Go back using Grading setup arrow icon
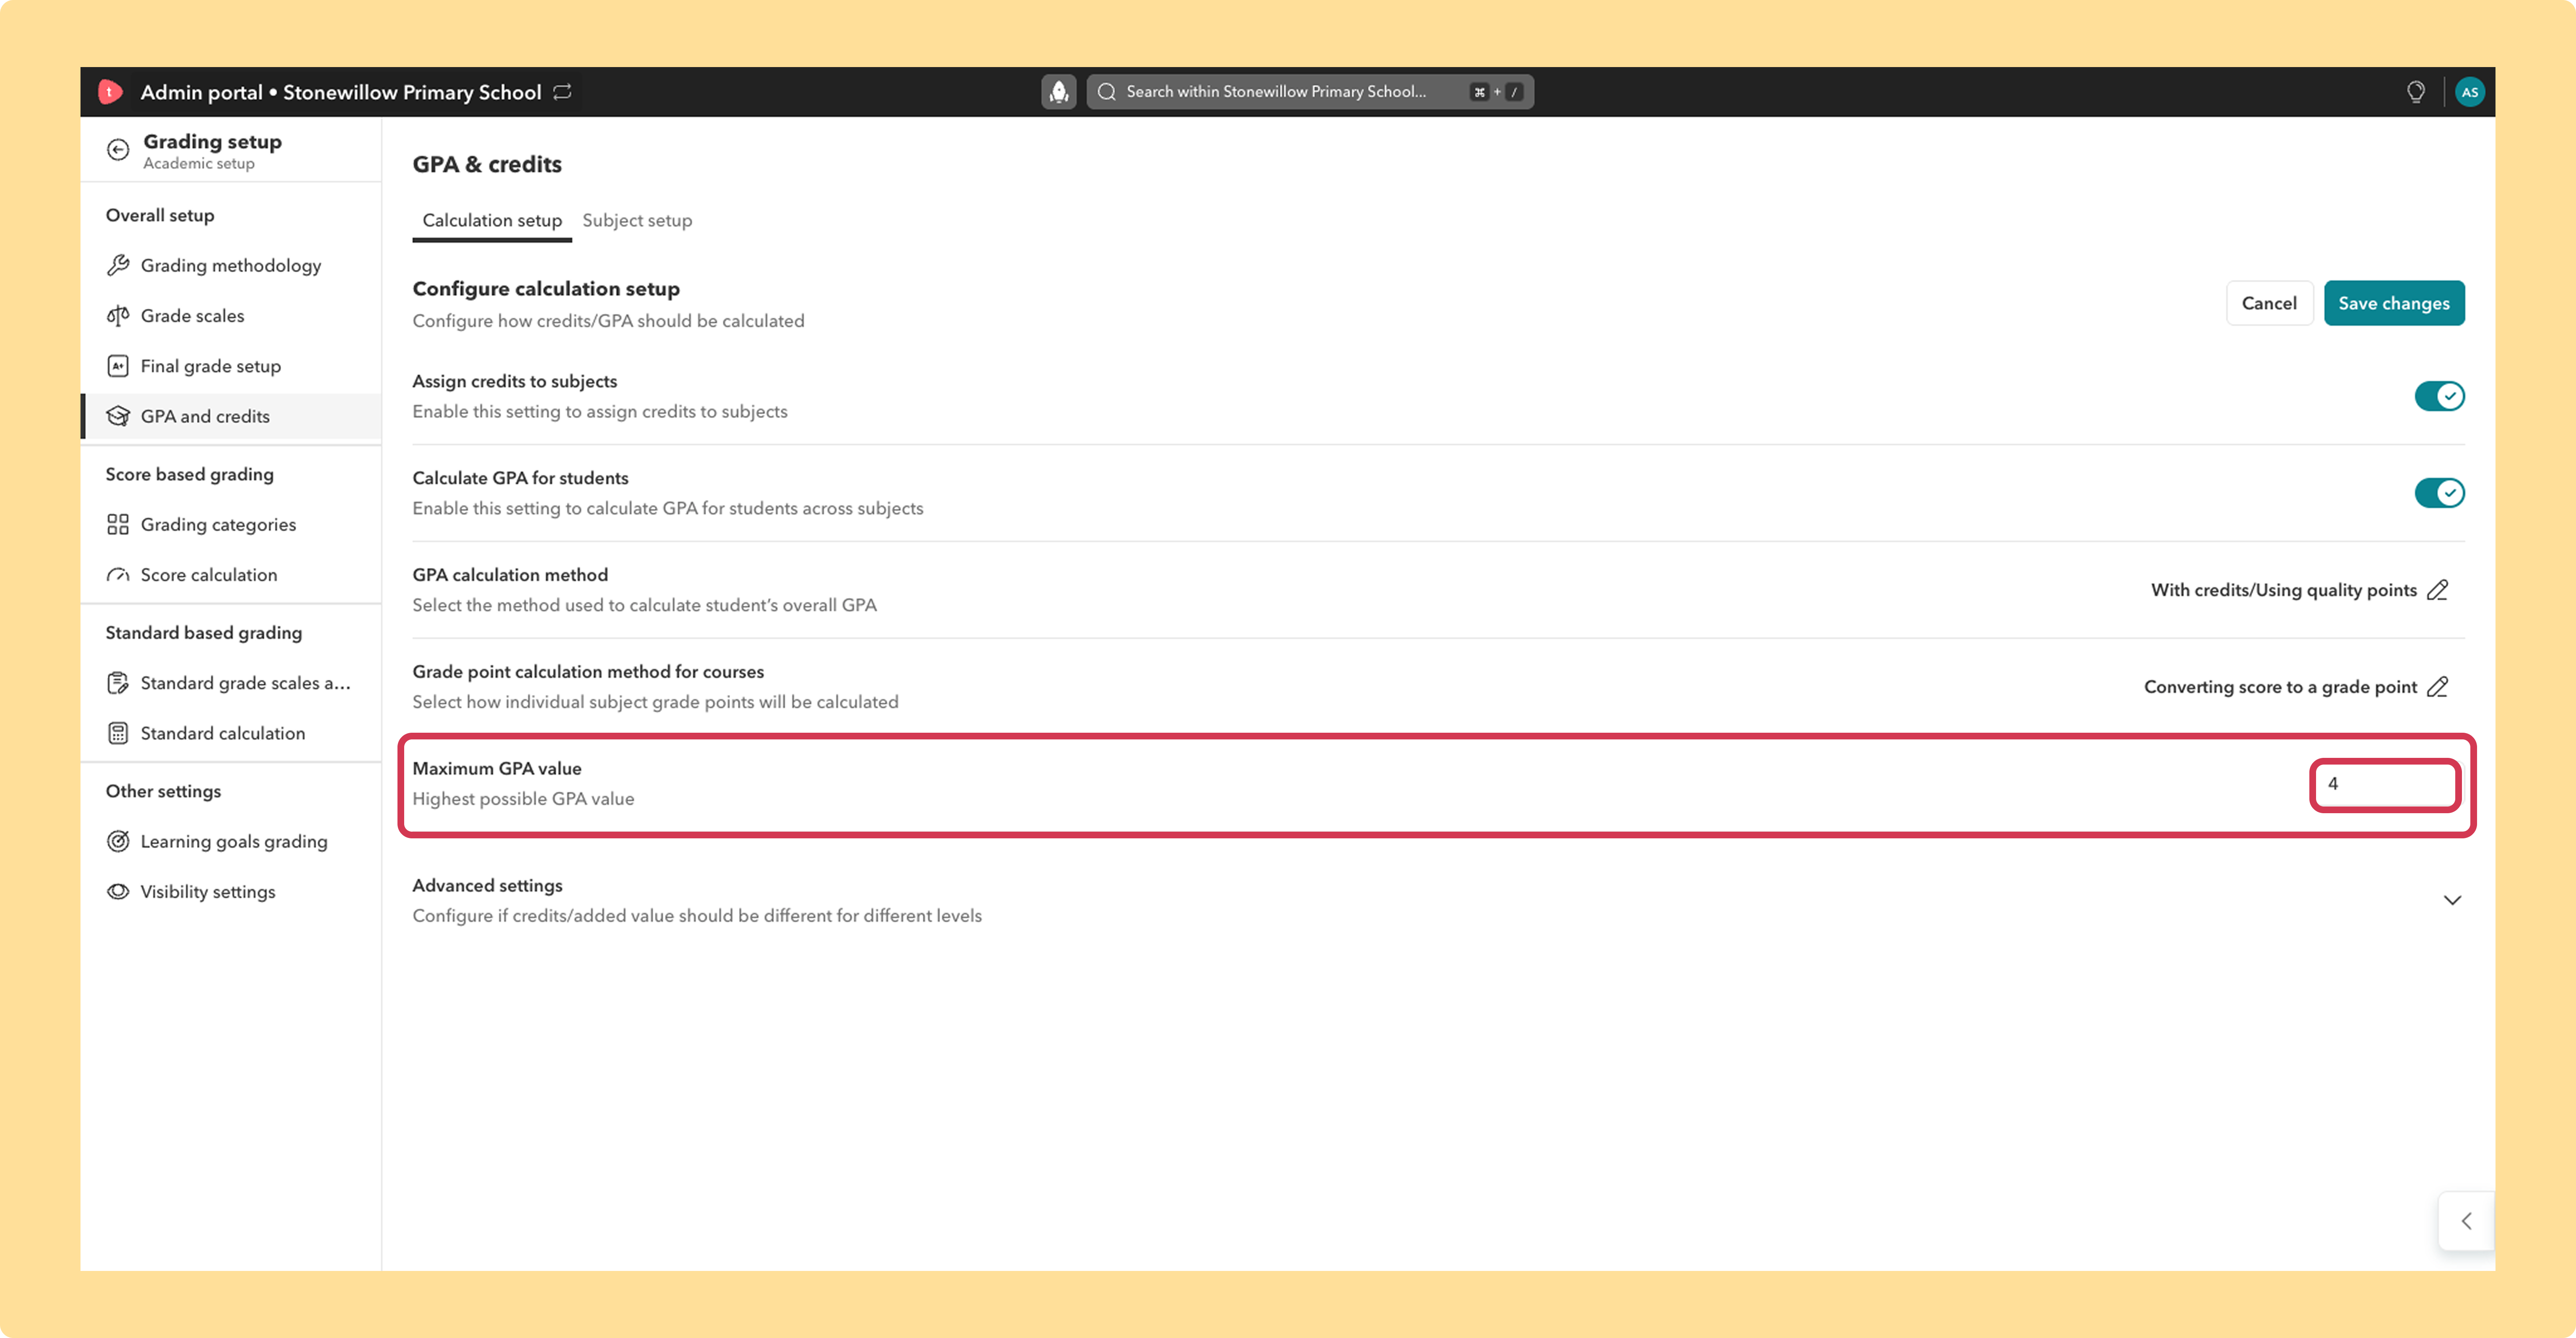2576x1338 pixels. pos(118,150)
